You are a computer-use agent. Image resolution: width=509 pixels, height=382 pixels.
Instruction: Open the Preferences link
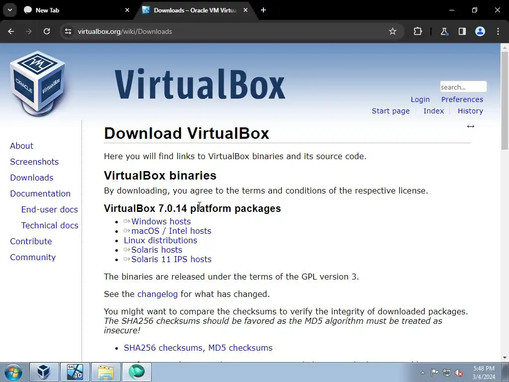pyautogui.click(x=462, y=99)
